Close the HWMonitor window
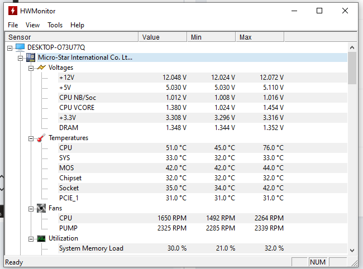 (345, 11)
